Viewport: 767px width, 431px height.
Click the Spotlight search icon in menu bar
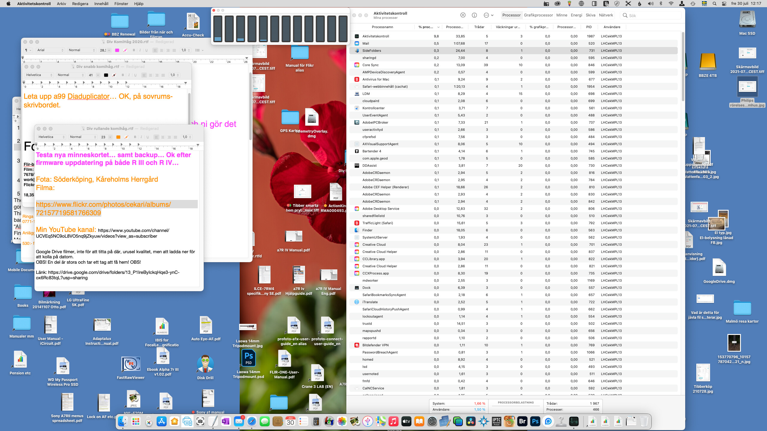tap(715, 4)
